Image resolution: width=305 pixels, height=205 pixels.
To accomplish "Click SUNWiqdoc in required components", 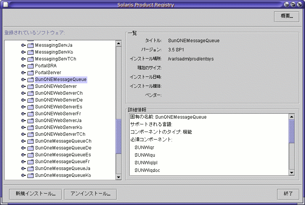I will [x=147, y=170].
